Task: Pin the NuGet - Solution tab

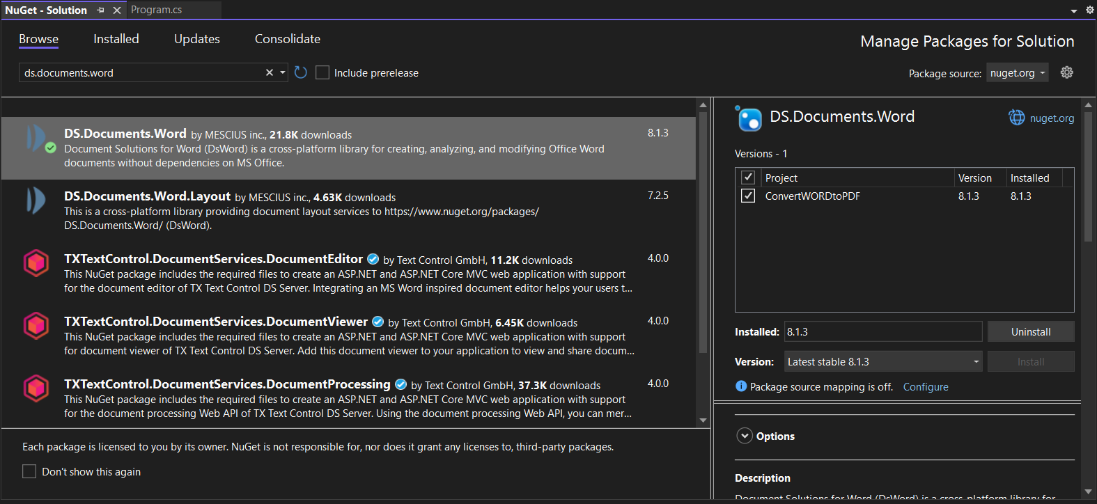Action: [101, 10]
